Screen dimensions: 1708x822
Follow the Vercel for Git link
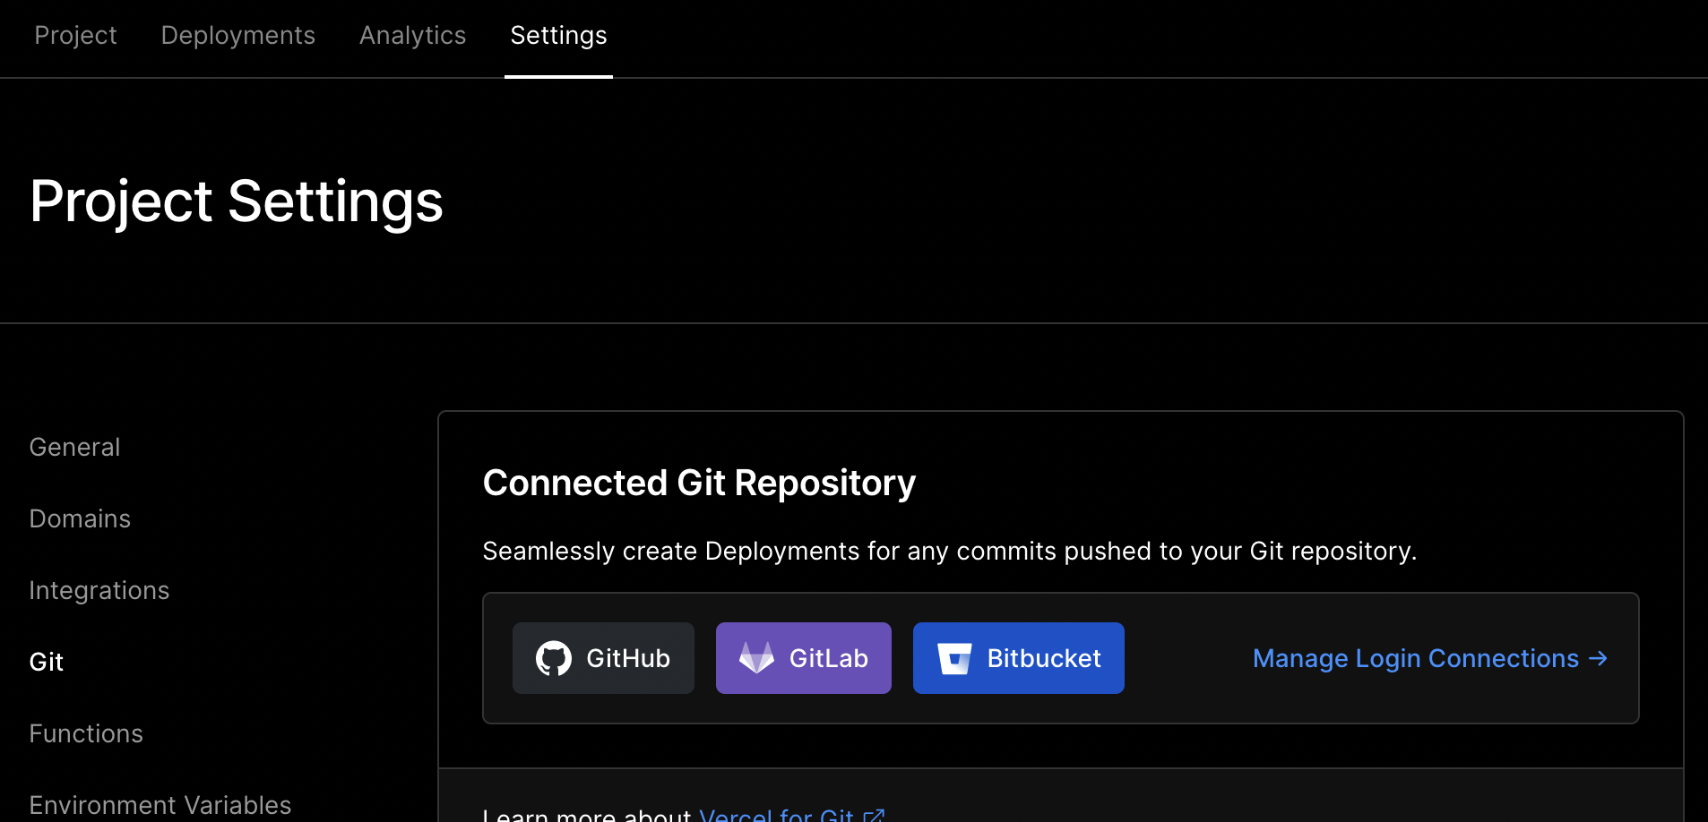pyautogui.click(x=776, y=814)
